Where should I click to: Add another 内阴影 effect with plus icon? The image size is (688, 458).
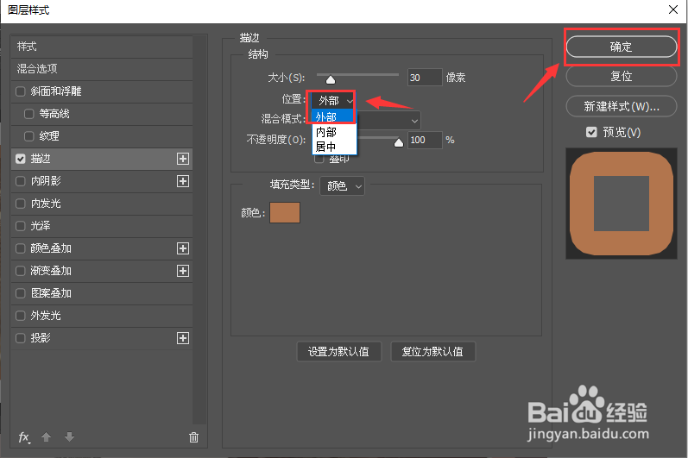(x=183, y=181)
